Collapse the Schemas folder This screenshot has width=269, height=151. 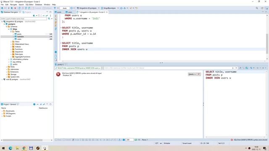(7, 26)
